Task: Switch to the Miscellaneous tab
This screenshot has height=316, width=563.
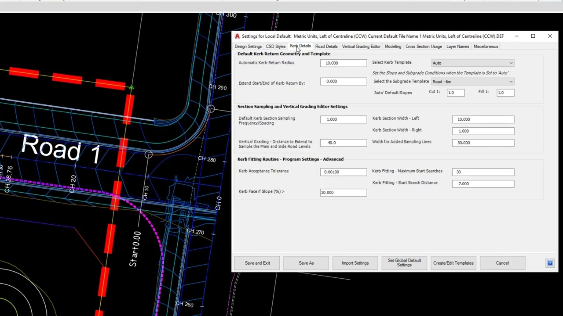Action: pos(486,47)
